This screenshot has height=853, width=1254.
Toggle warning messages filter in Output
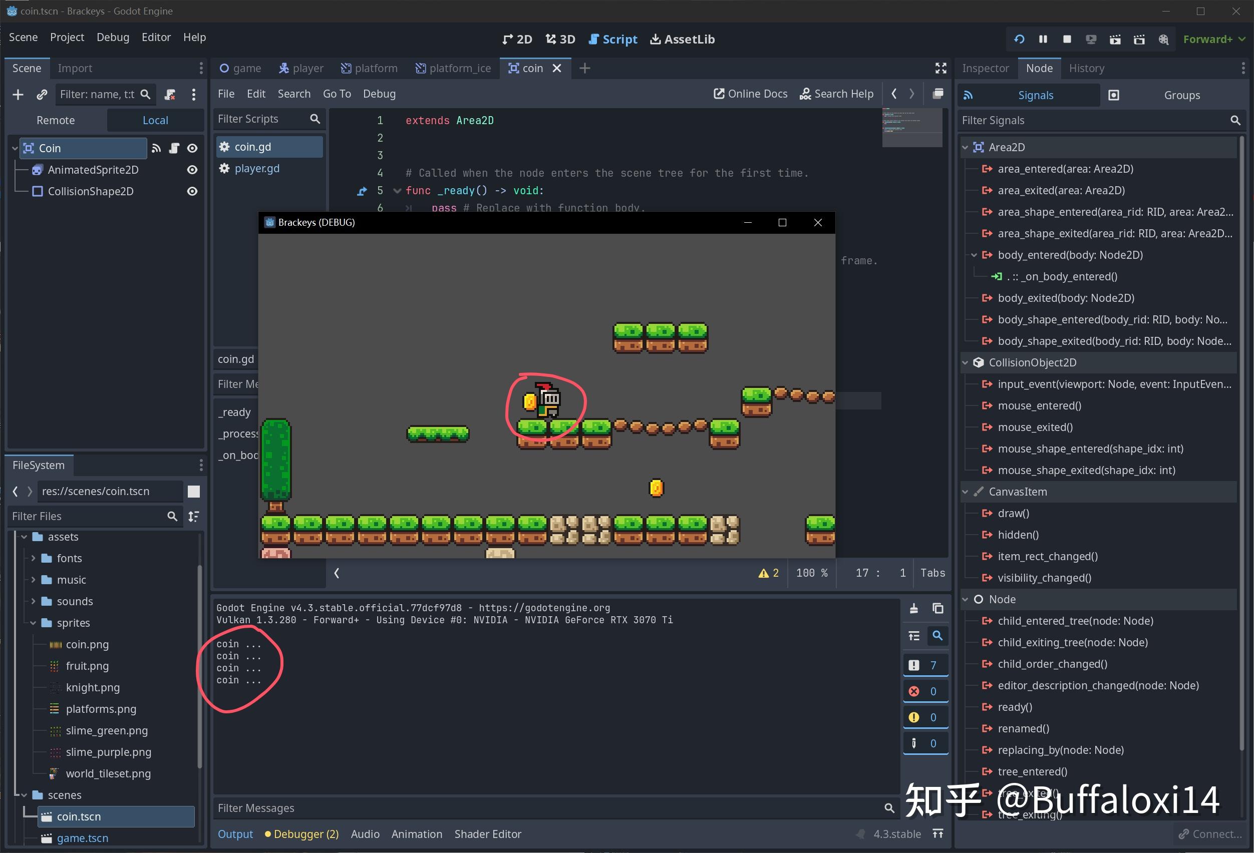click(925, 717)
